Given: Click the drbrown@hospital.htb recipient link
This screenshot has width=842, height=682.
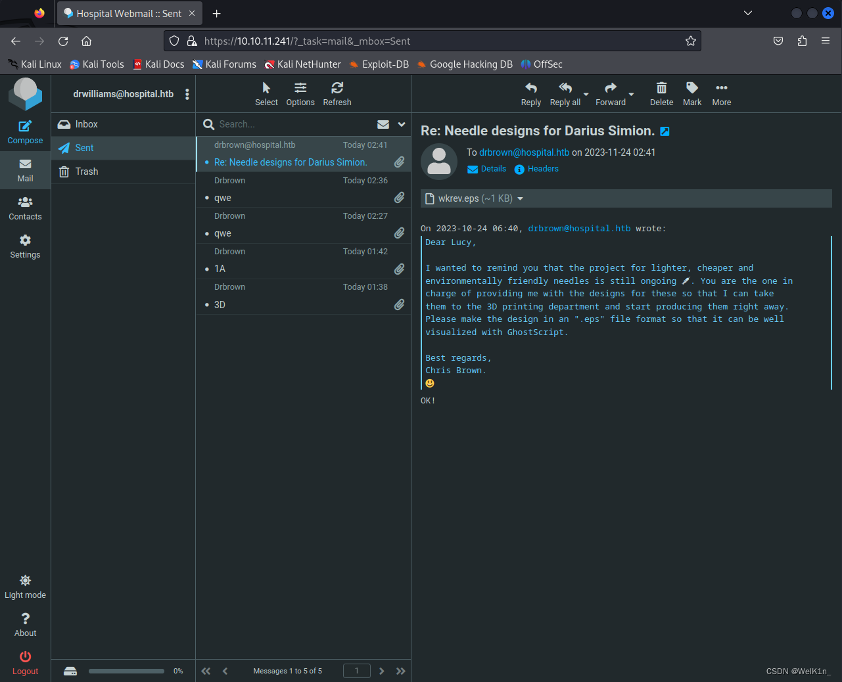Looking at the screenshot, I should click(525, 152).
